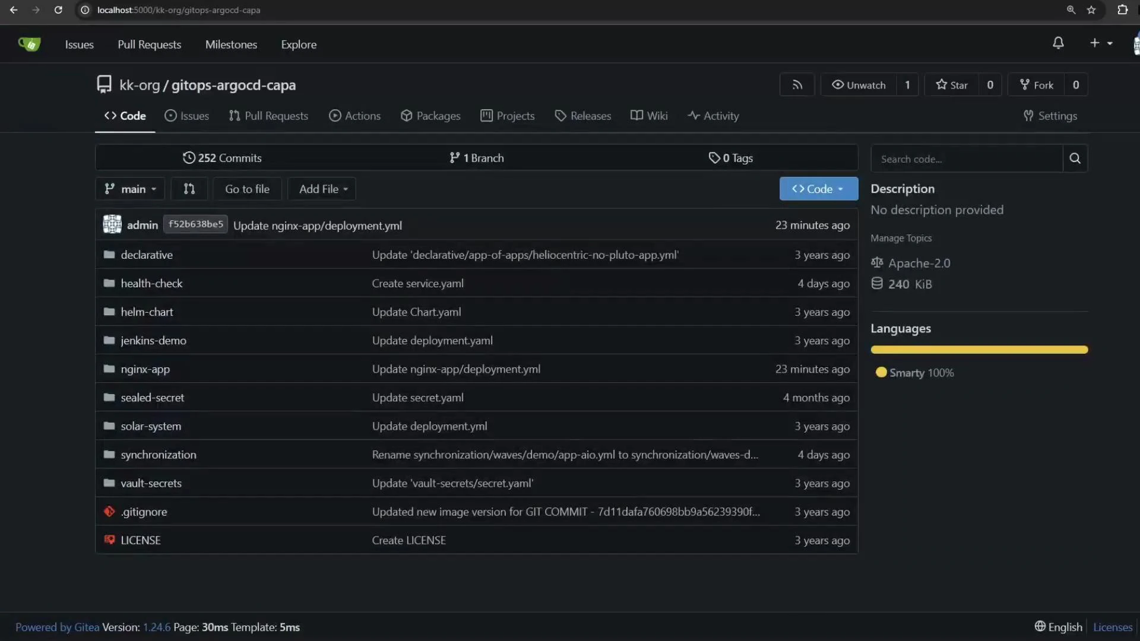Screen dimensions: 1140x641
Task: Open the create new plus dropdown
Action: tap(1100, 43)
